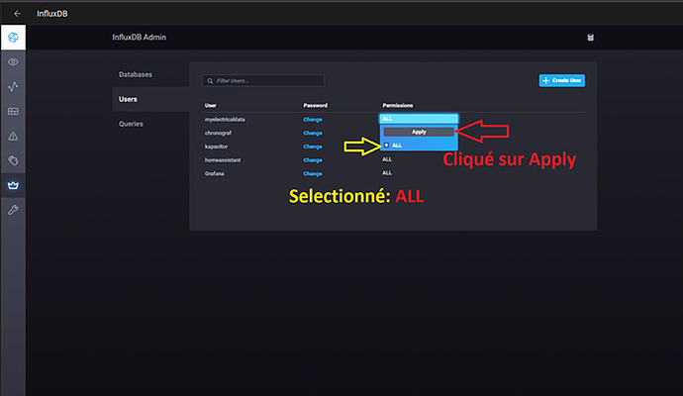Open the Dashboards grid icon

click(13, 111)
